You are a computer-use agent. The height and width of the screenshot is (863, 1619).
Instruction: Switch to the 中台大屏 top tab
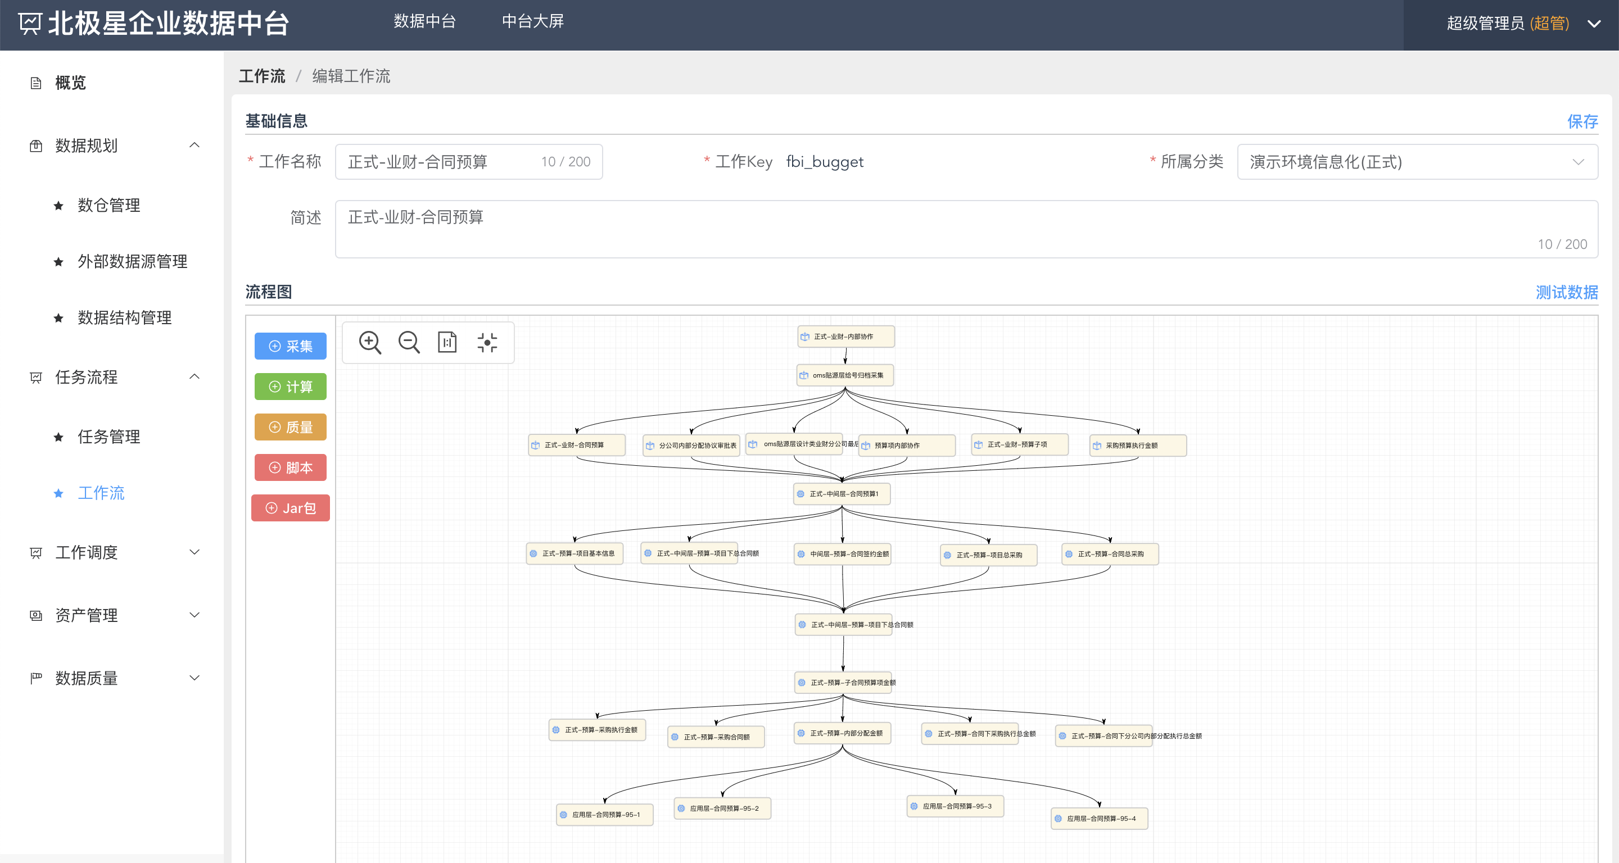532,21
